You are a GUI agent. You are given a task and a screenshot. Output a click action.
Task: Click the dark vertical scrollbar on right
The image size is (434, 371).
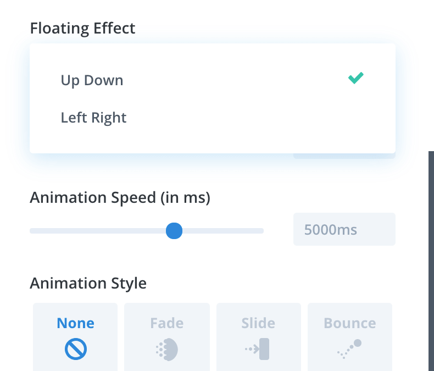(431, 258)
